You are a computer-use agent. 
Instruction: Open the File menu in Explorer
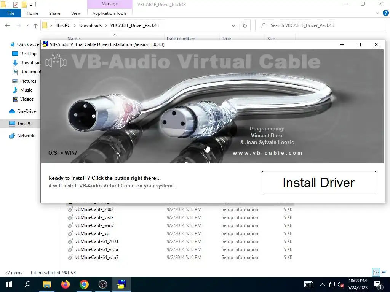point(11,13)
